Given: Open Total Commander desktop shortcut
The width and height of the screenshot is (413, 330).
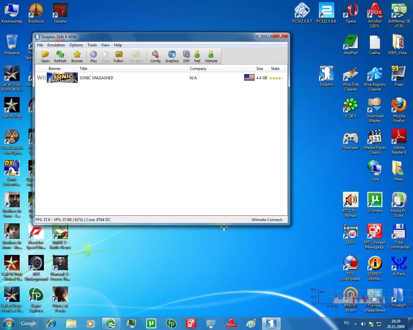Looking at the screenshot, I should tap(399, 237).
